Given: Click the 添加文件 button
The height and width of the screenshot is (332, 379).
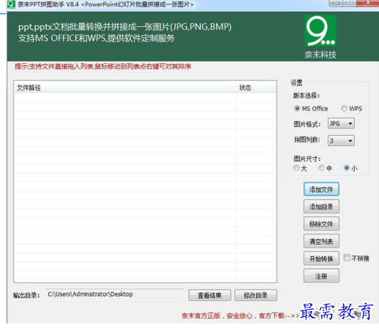Looking at the screenshot, I should click(321, 189).
